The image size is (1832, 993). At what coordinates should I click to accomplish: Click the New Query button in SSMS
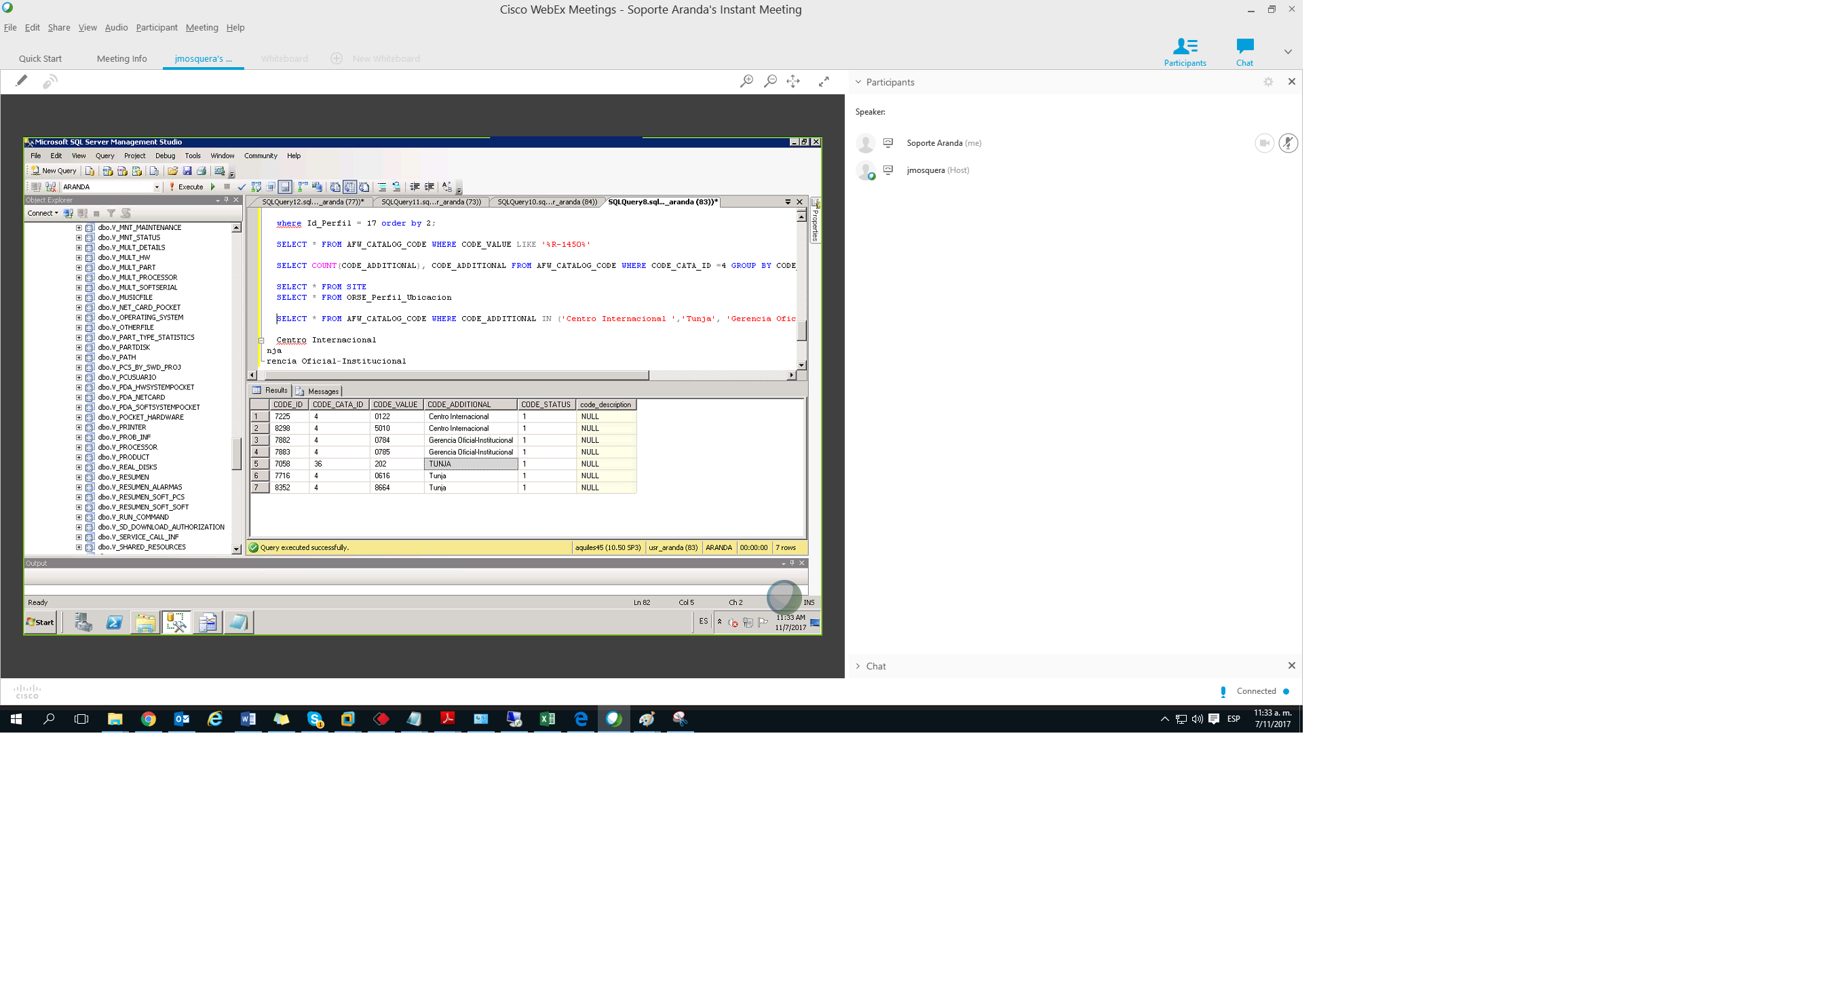click(54, 171)
